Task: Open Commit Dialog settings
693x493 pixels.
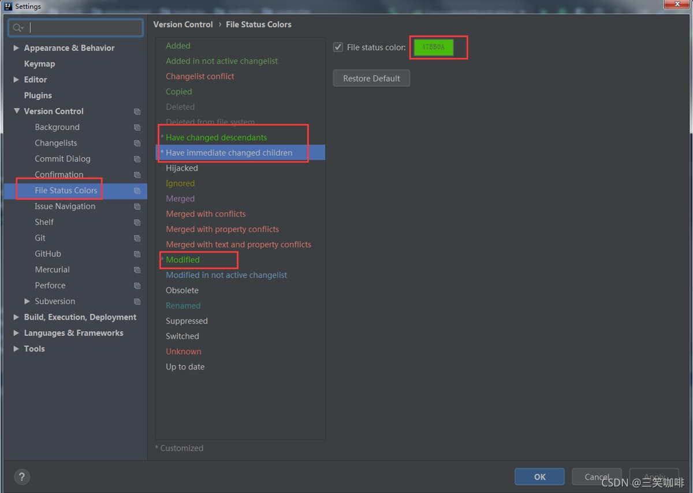Action: tap(62, 159)
